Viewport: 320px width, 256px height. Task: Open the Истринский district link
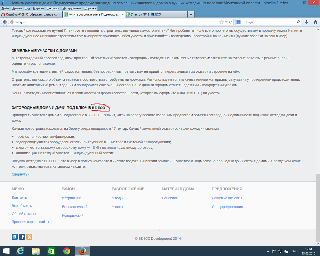click(x=71, y=198)
